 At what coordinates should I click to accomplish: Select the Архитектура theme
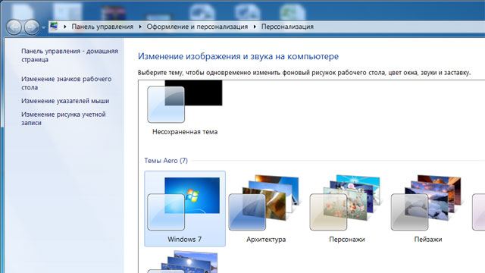(266, 209)
